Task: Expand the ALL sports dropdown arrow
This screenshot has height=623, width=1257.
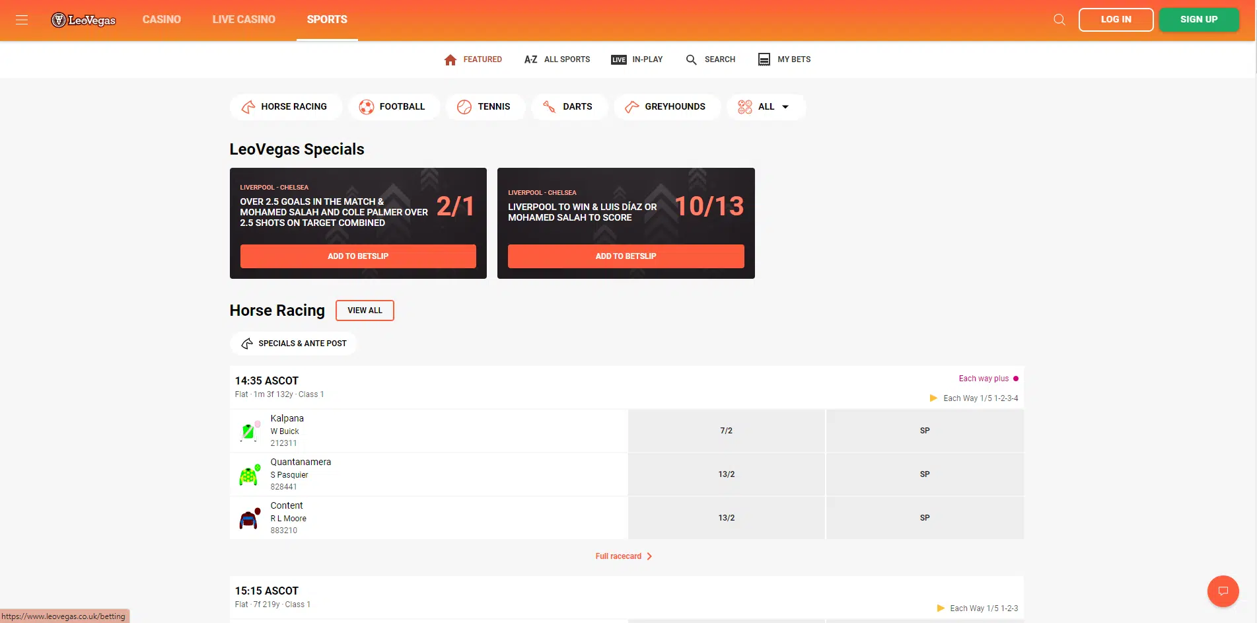Action: (x=785, y=107)
